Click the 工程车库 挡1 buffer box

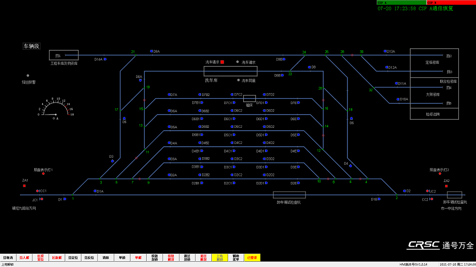click(x=64, y=55)
